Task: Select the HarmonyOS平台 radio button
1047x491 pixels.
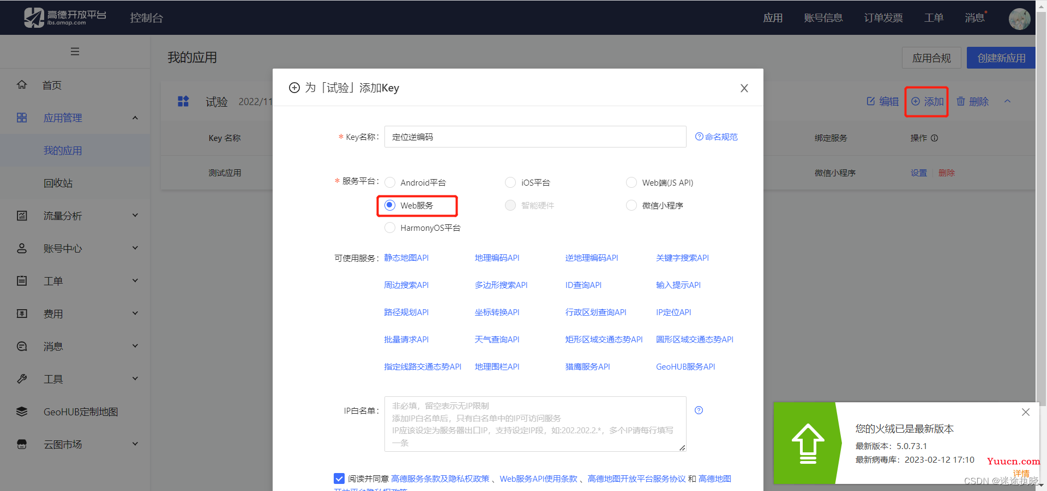Action: (390, 228)
